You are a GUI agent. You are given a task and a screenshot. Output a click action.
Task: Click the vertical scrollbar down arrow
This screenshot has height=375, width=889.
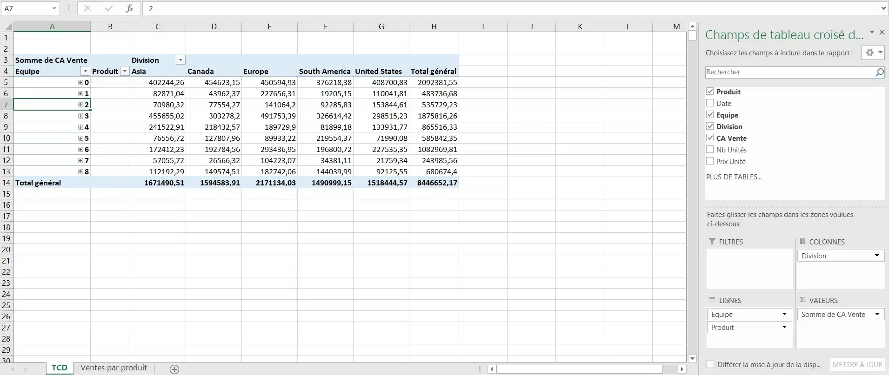click(x=692, y=358)
